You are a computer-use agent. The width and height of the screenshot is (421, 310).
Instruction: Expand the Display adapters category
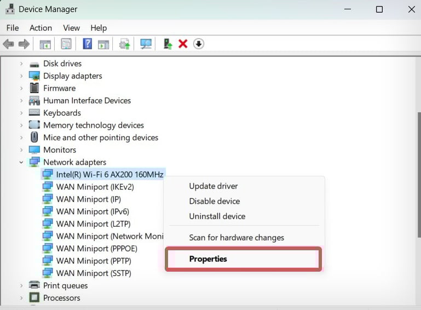click(x=21, y=76)
